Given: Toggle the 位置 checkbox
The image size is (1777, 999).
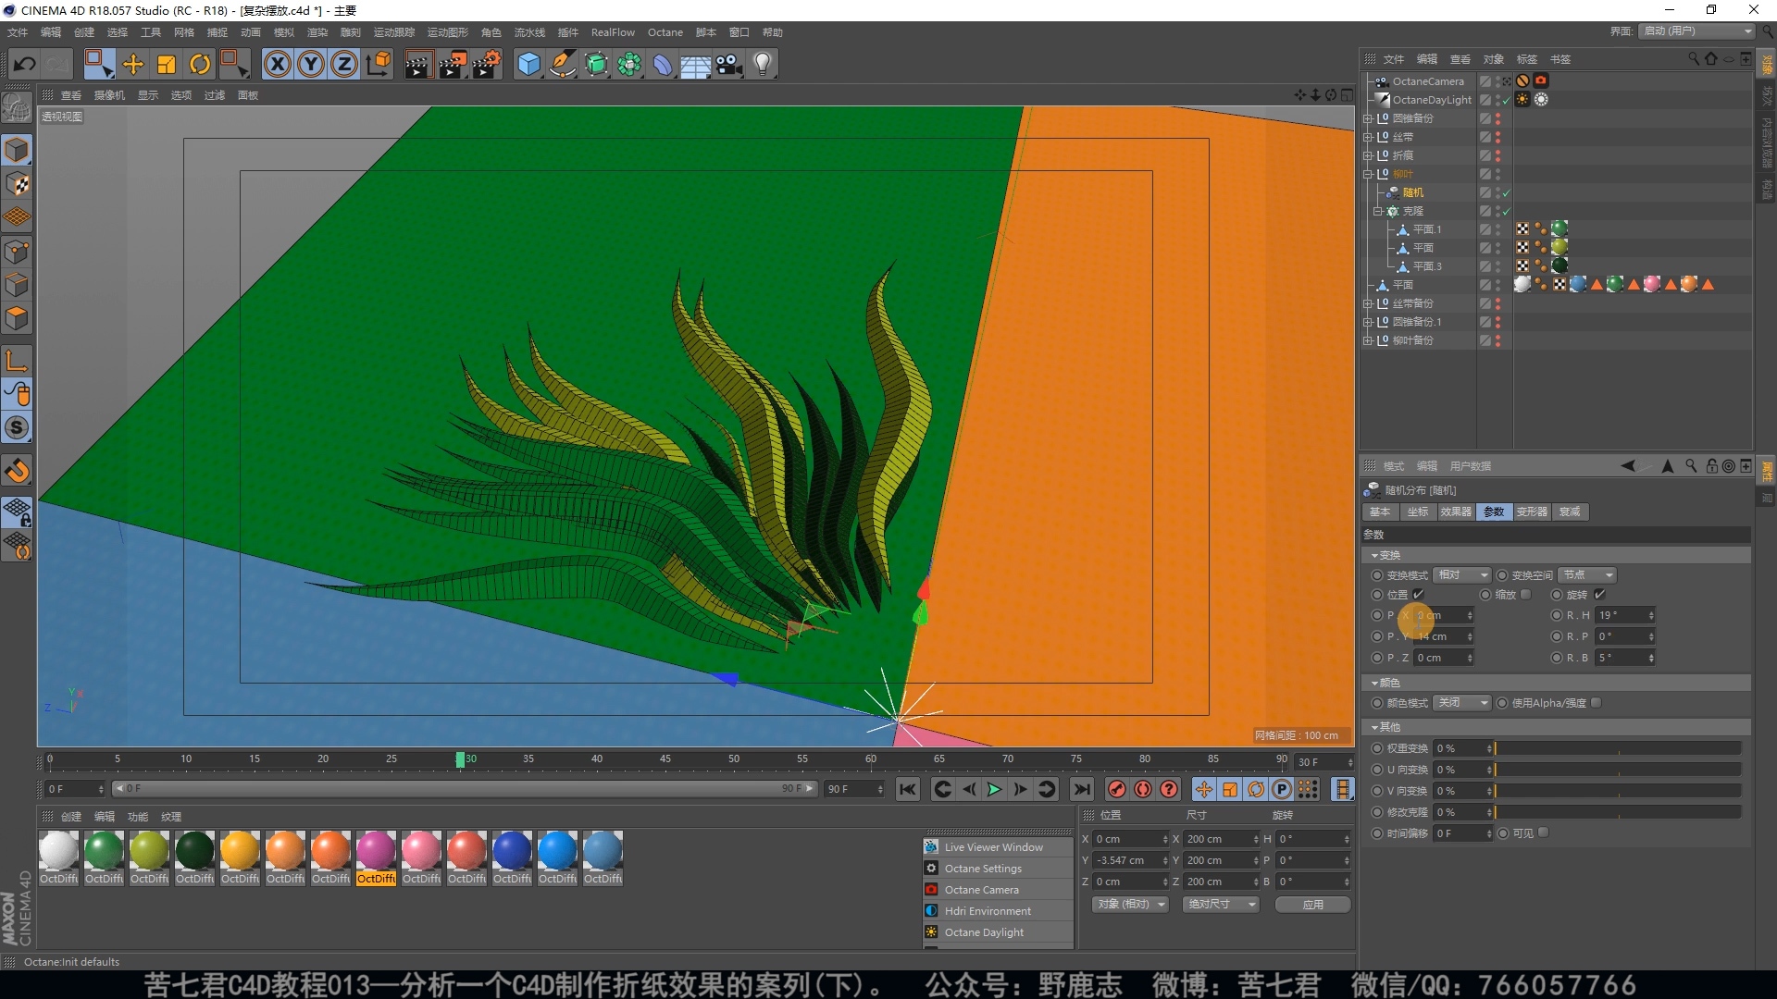Looking at the screenshot, I should pyautogui.click(x=1418, y=595).
